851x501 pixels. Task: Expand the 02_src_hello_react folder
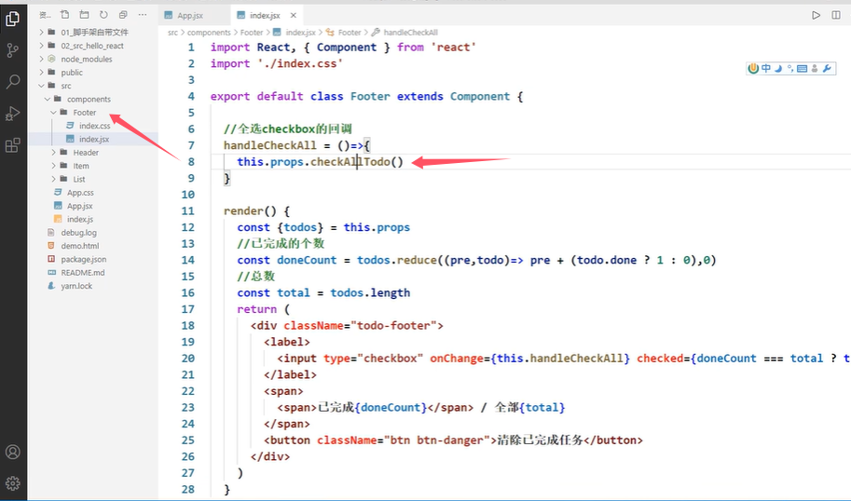(93, 46)
